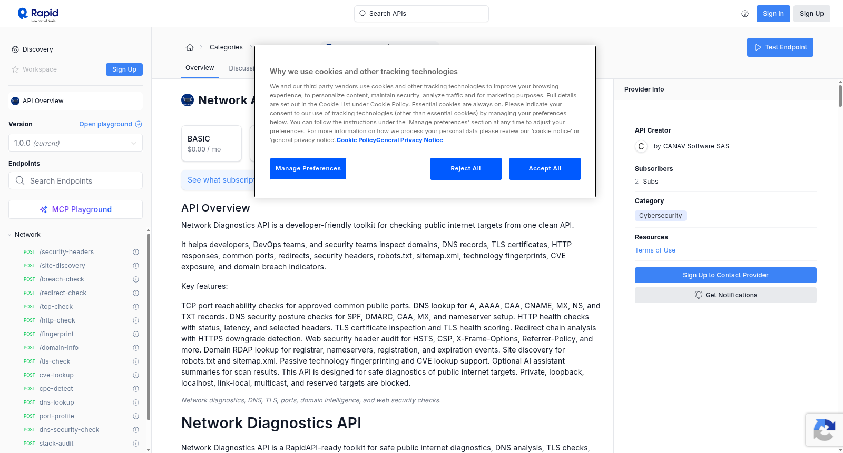The image size is (843, 453).
Task: Click the Rapid logo
Action: click(x=38, y=14)
